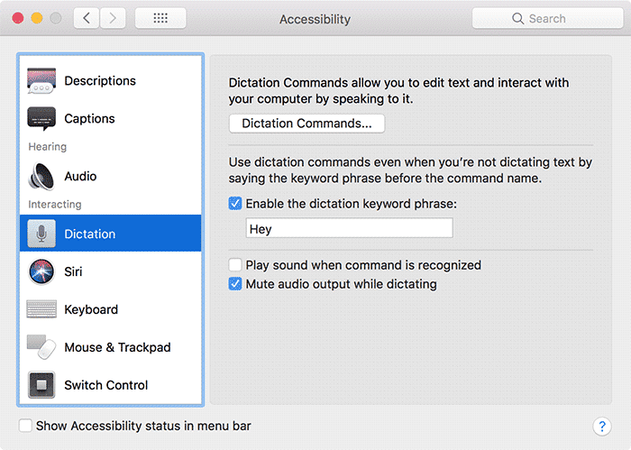Toggle Show Accessibility status in menu bar

pos(25,426)
